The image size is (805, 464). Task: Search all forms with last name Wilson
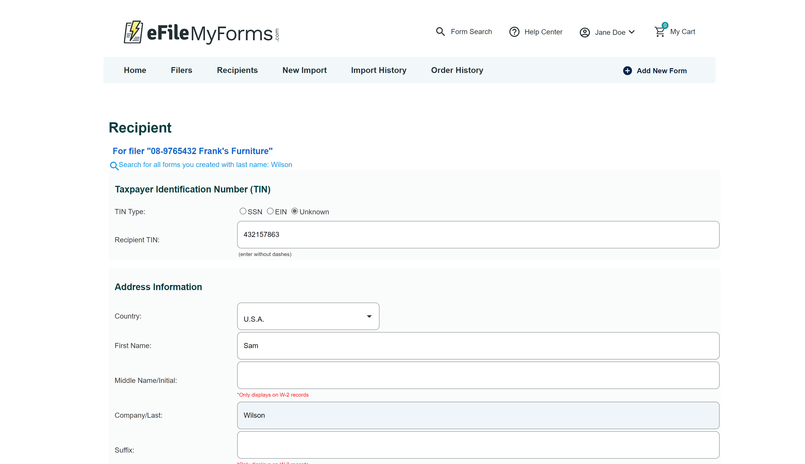point(205,165)
